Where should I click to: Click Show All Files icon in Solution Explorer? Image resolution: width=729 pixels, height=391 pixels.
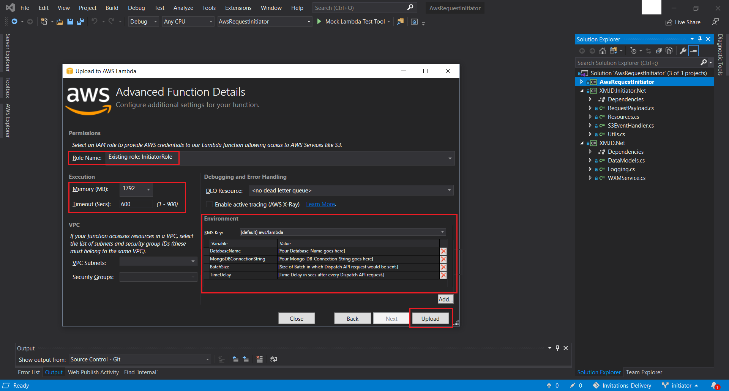[669, 51]
